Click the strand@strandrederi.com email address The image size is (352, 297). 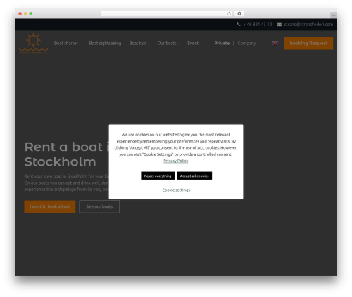tap(308, 25)
